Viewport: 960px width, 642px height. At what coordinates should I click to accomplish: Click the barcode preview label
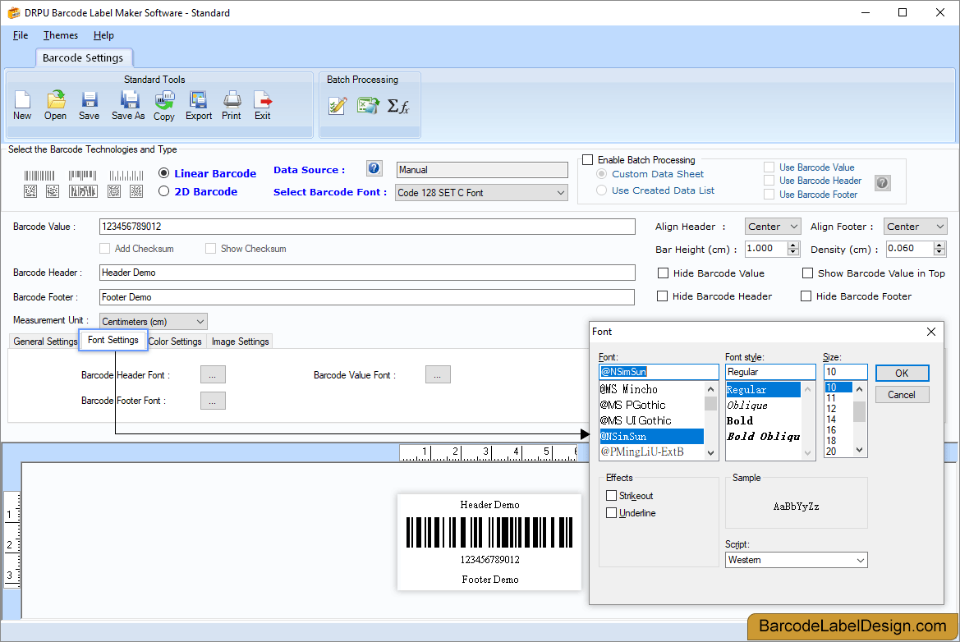489,542
